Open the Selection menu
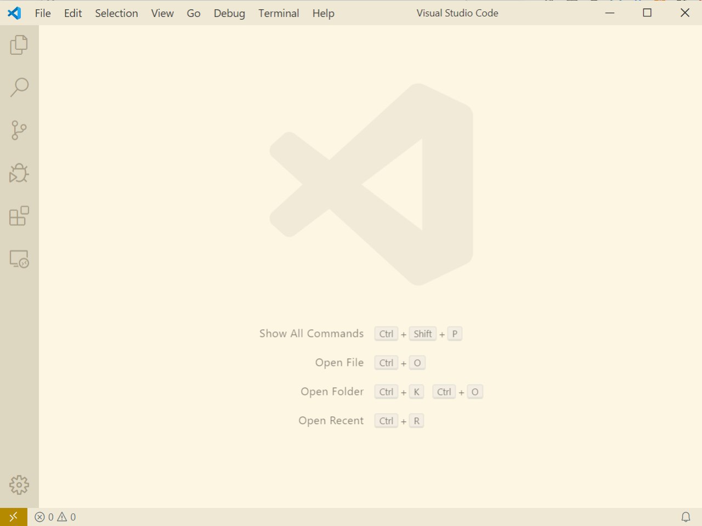The width and height of the screenshot is (702, 526). pyautogui.click(x=116, y=13)
